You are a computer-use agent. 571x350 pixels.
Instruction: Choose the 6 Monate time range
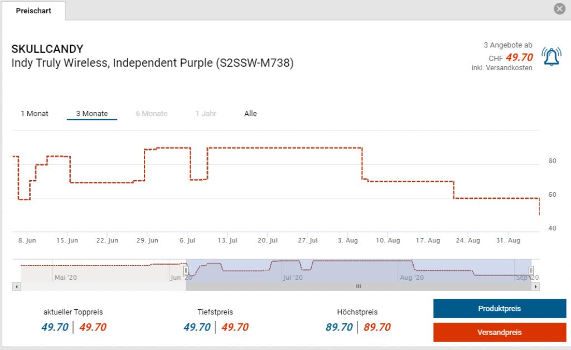tap(151, 114)
